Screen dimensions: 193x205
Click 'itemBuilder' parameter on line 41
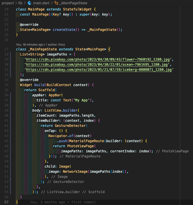coord(48,121)
